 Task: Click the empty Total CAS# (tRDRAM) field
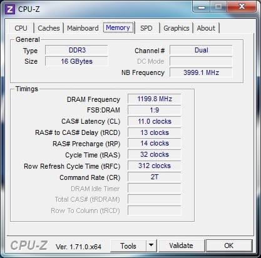(x=155, y=199)
